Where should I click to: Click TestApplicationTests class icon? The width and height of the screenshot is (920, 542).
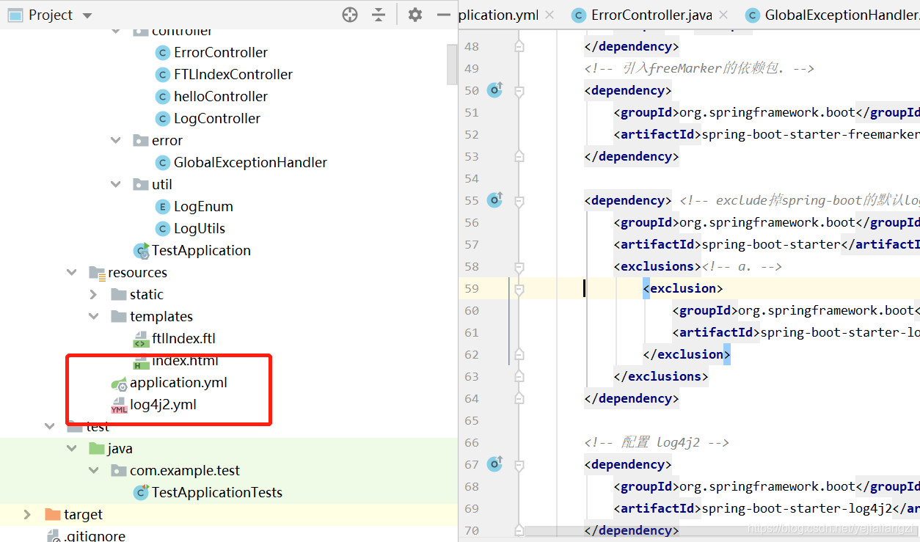[141, 493]
